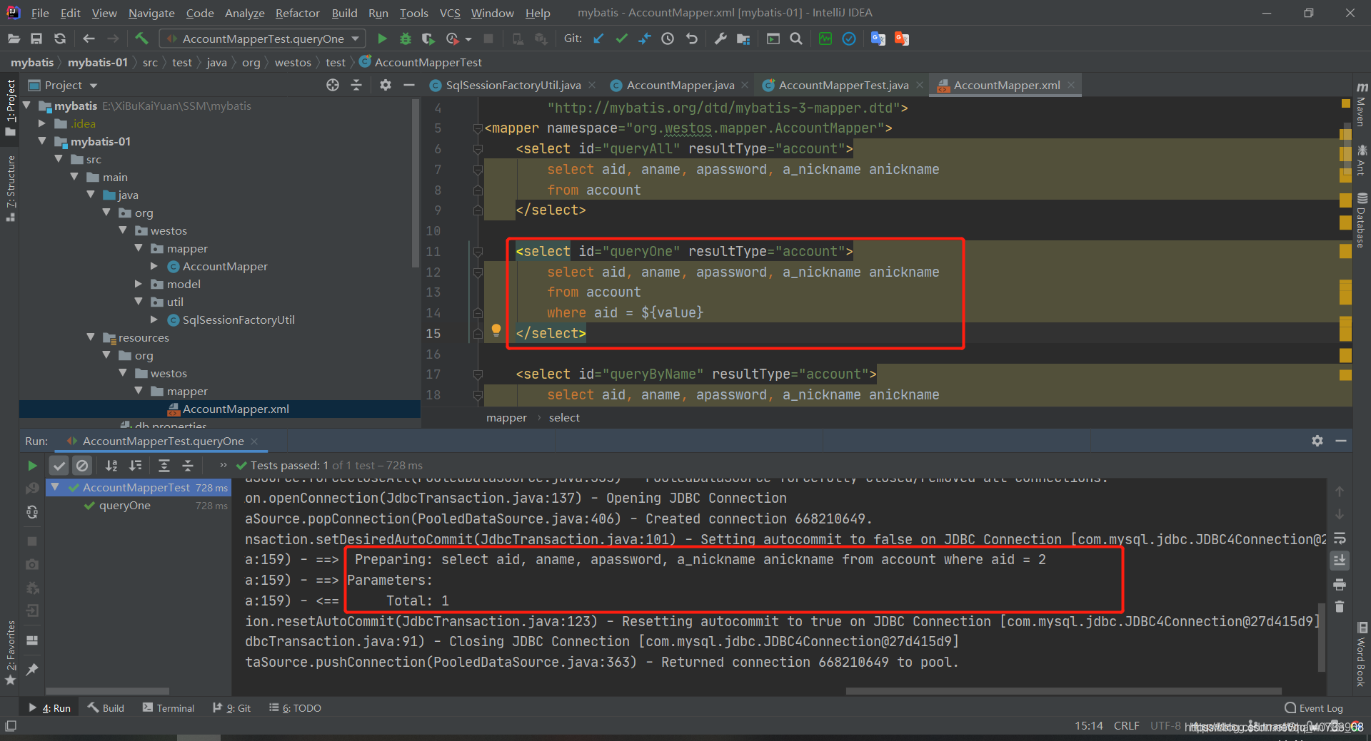Open the VCS menu
The image size is (1371, 741).
click(x=450, y=13)
